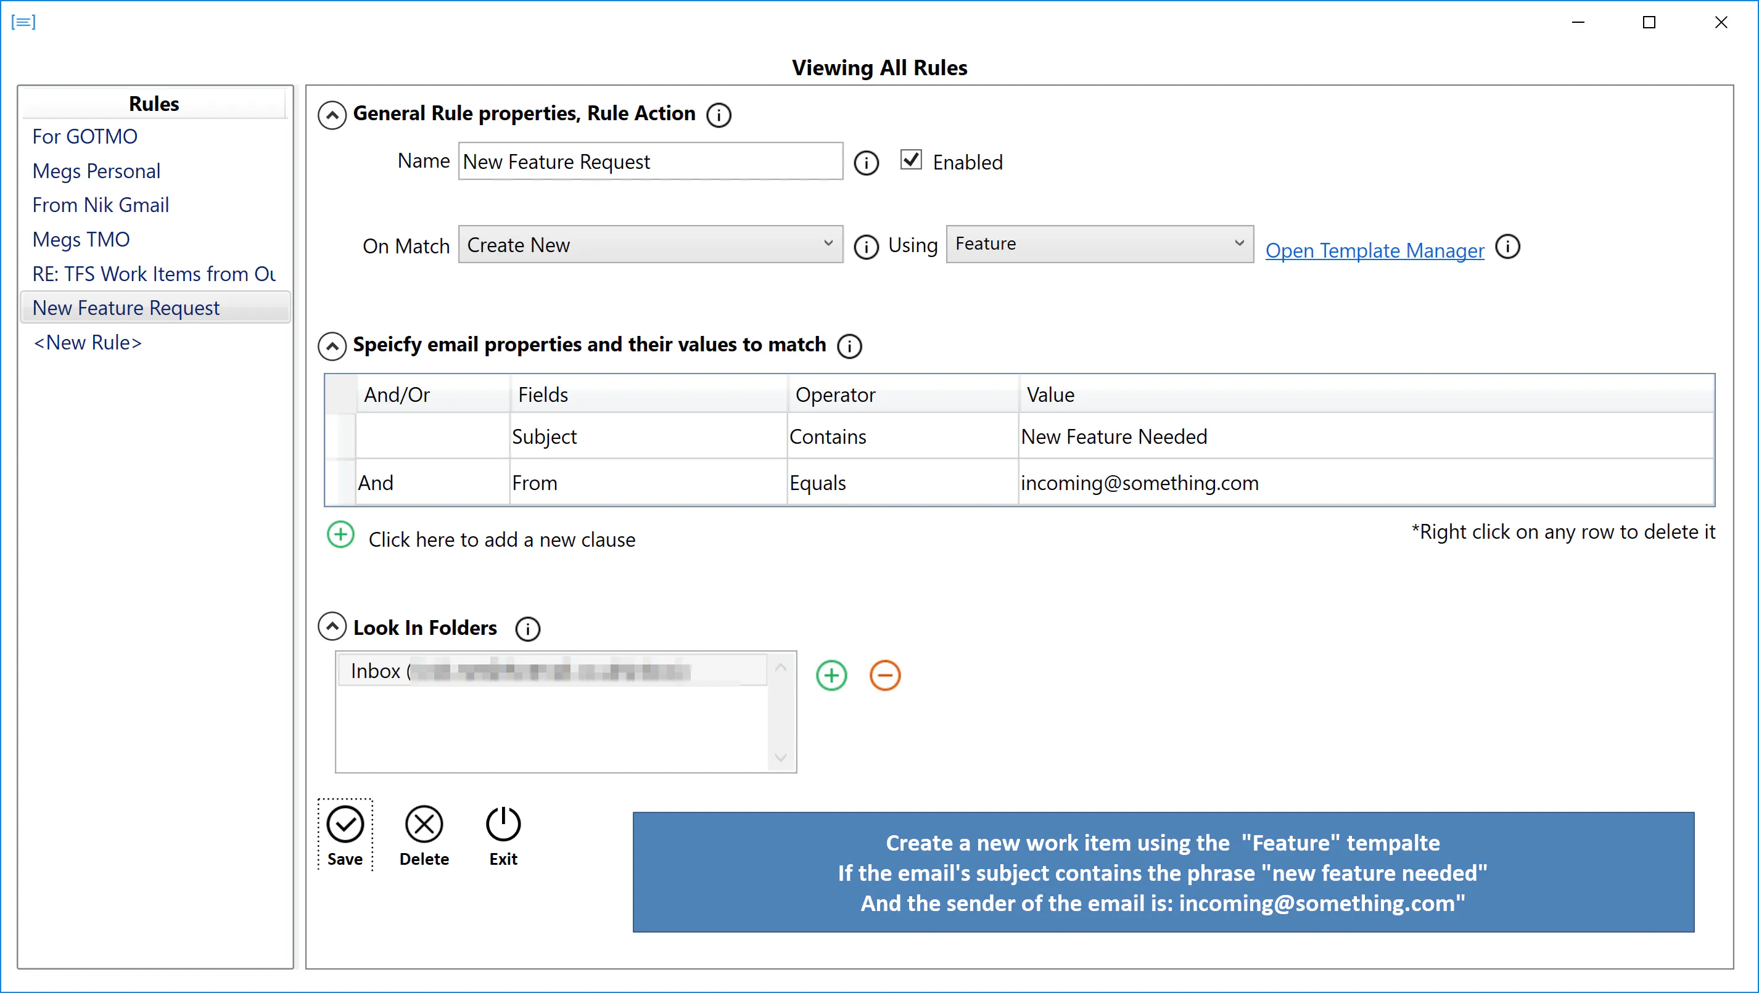Click the Name input field

click(650, 161)
